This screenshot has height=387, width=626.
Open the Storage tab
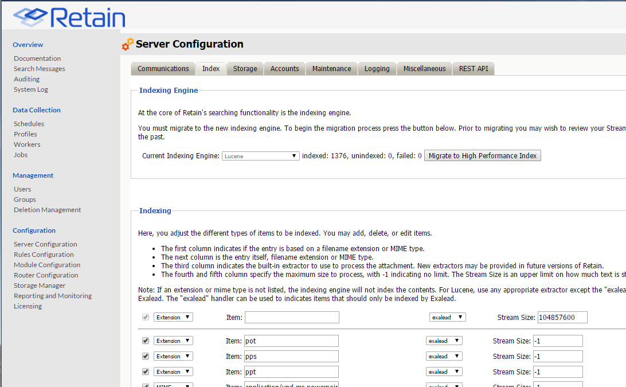click(245, 69)
